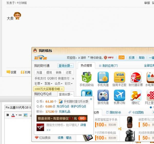Click the 兑换礼品 link
The width and height of the screenshot is (154, 144).
[64, 112]
